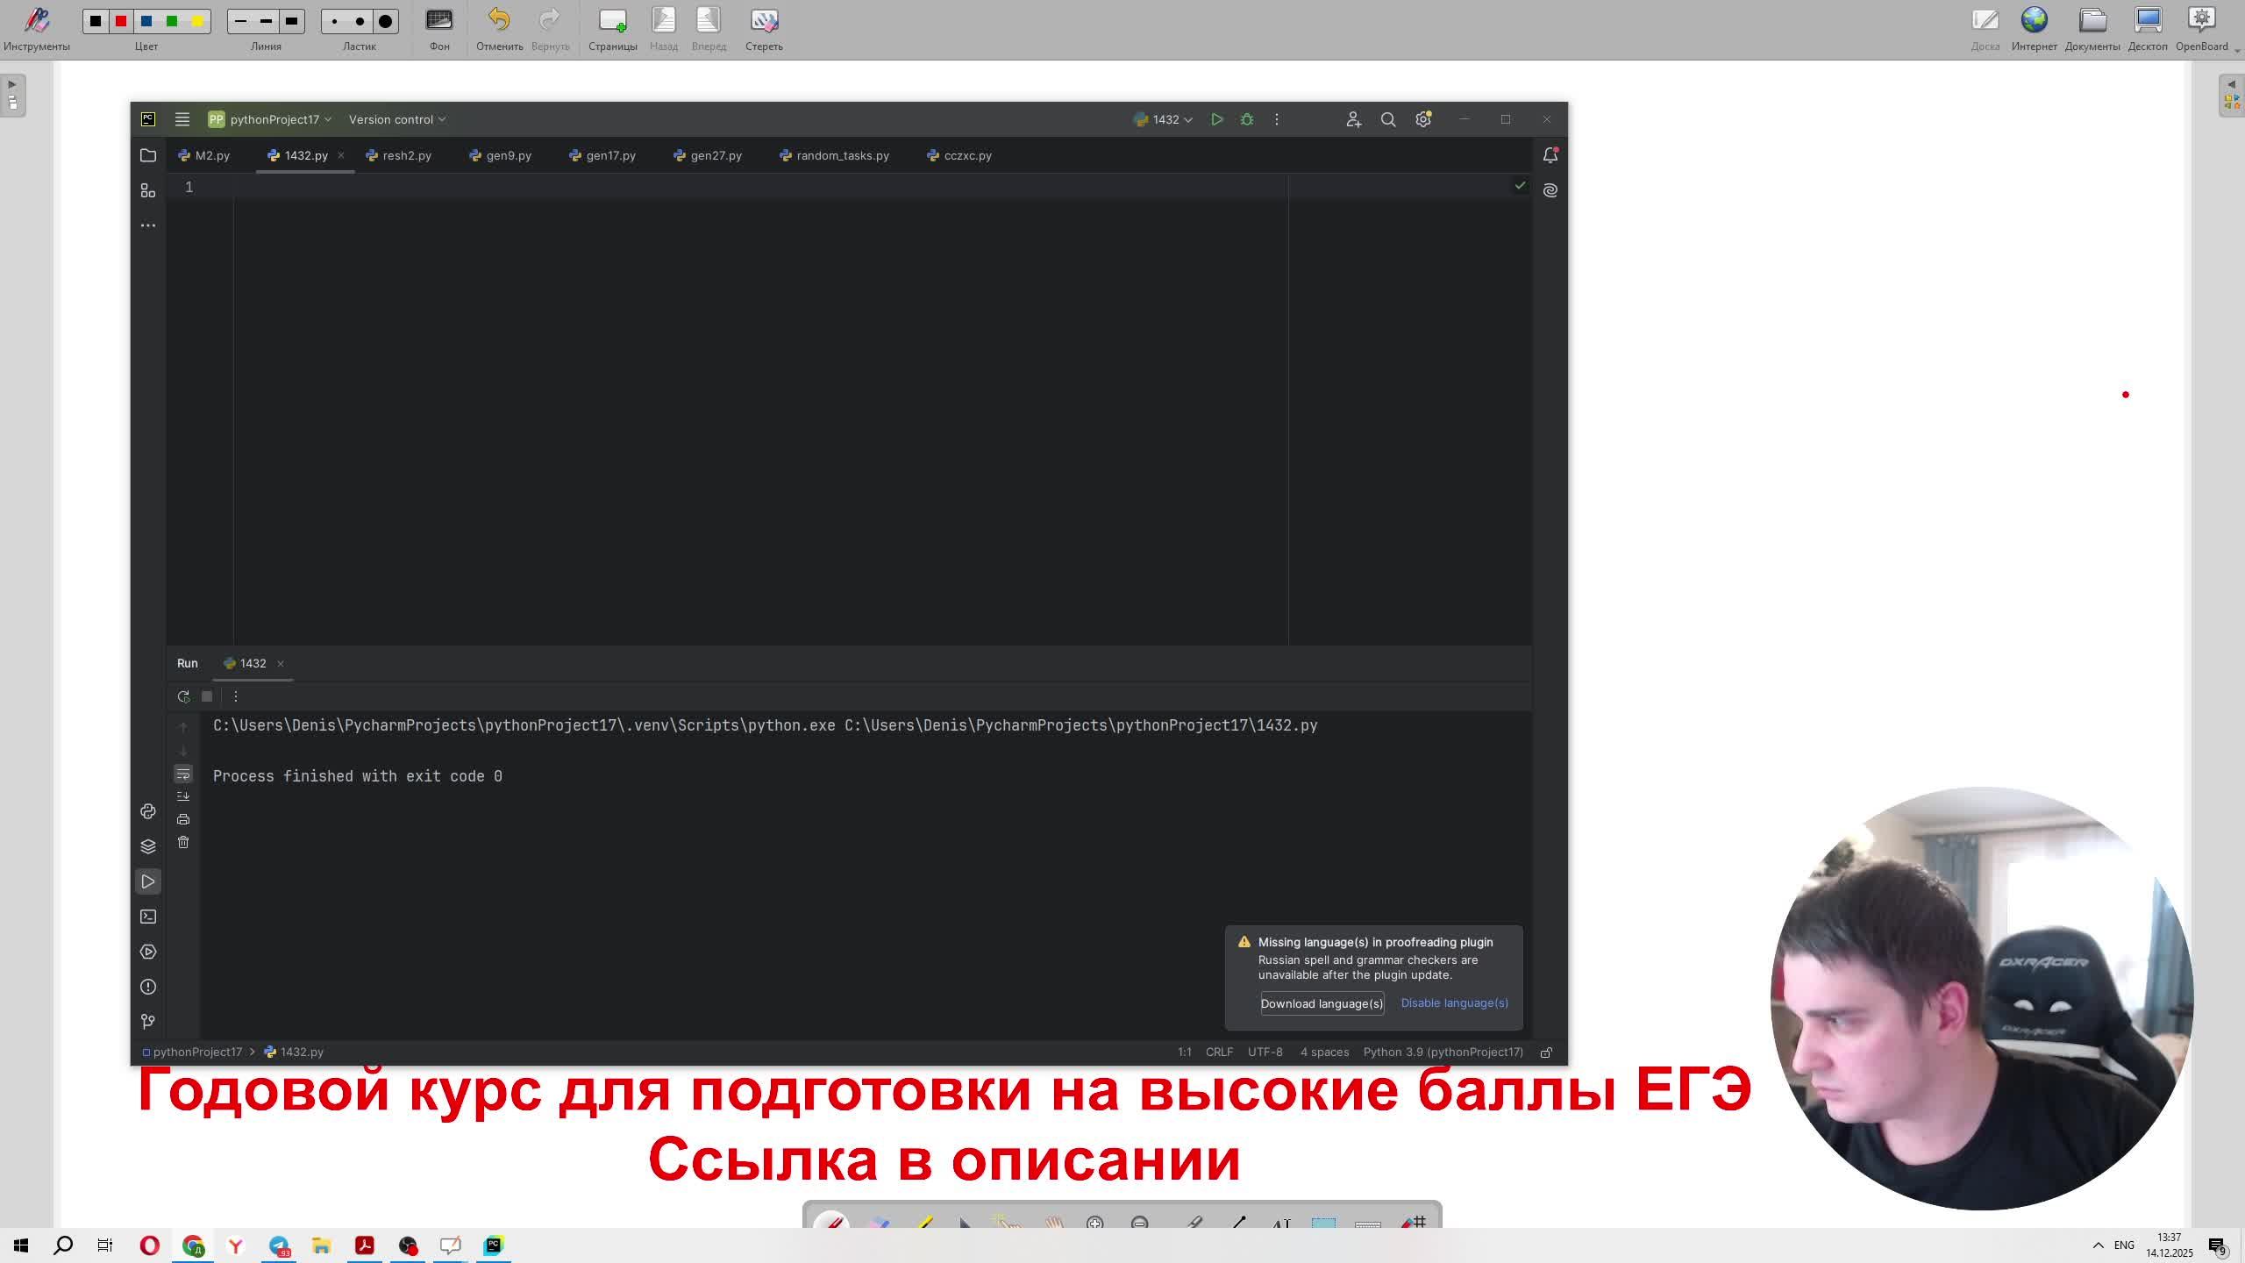Click Download language(s) in the plugin notification
The image size is (2245, 1263).
(x=1322, y=1003)
